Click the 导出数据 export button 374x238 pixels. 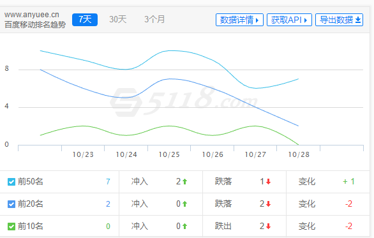click(339, 20)
